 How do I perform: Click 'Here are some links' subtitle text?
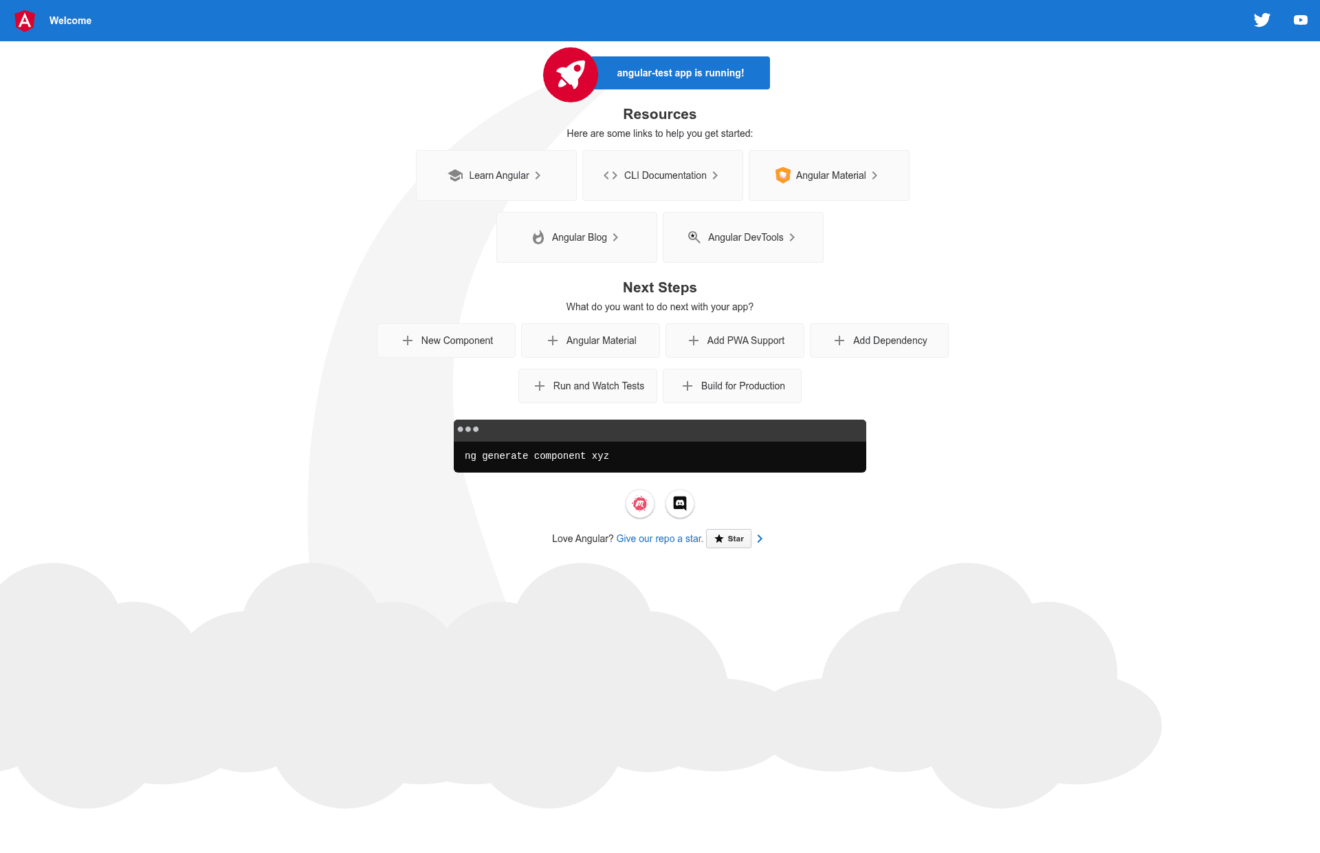coord(660,133)
